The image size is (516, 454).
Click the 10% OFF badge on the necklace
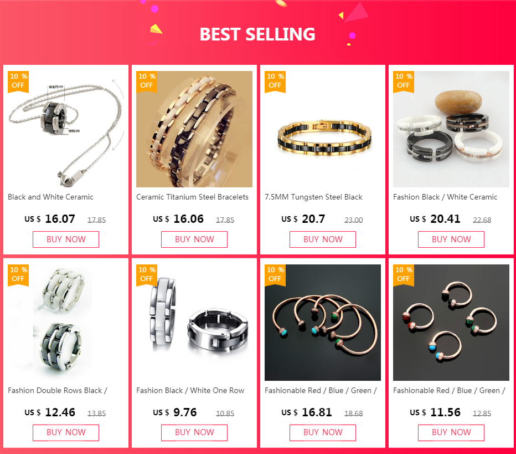coord(18,81)
